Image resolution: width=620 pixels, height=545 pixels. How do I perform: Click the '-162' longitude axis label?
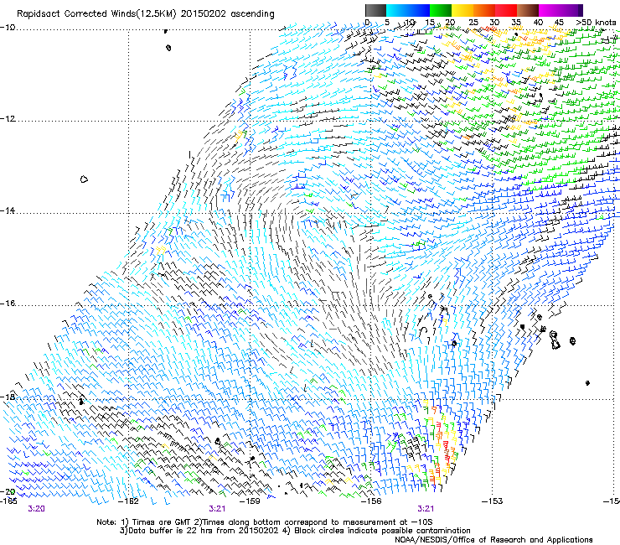pos(129,501)
